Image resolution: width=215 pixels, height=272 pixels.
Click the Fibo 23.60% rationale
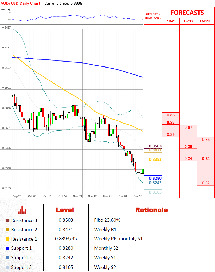point(107,220)
